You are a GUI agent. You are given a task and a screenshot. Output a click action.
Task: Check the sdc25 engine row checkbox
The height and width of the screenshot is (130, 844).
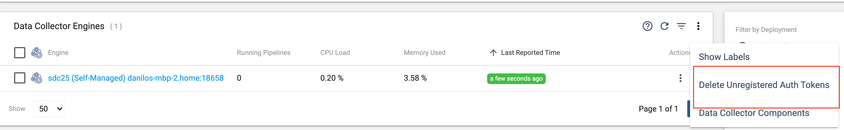click(x=20, y=78)
